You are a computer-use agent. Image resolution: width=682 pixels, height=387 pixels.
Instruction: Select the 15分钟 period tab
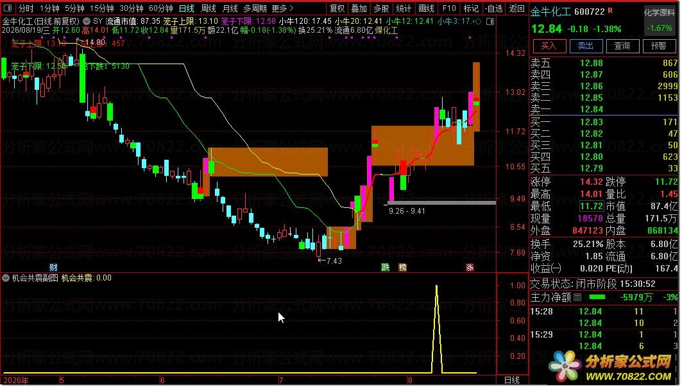pos(102,8)
